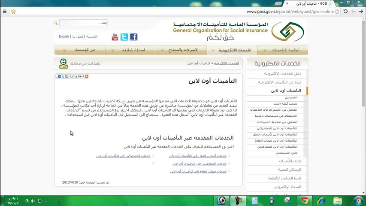Open the media player taskbar icon
The width and height of the screenshot is (366, 206).
point(221,200)
